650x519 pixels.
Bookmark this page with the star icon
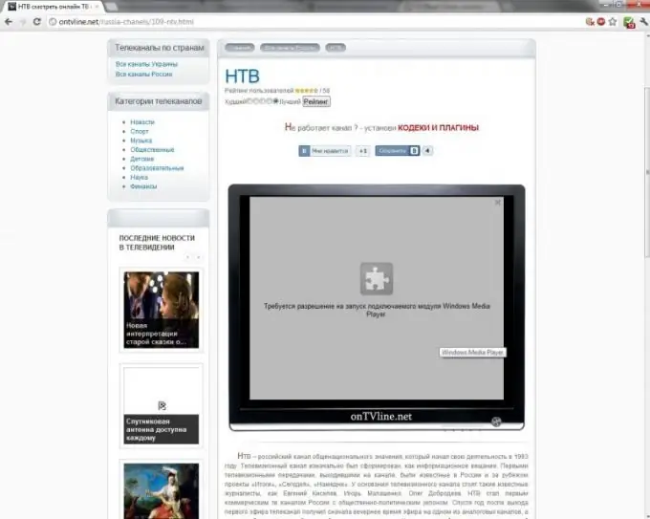(x=613, y=22)
